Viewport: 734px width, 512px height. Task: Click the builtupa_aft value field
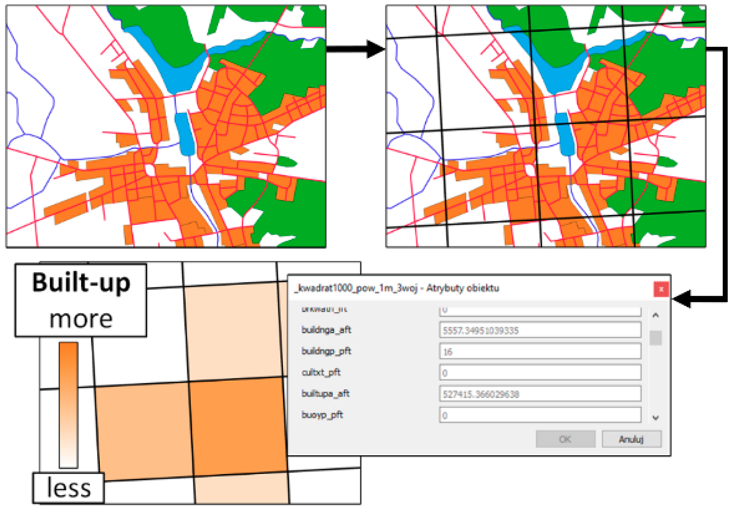click(x=540, y=394)
